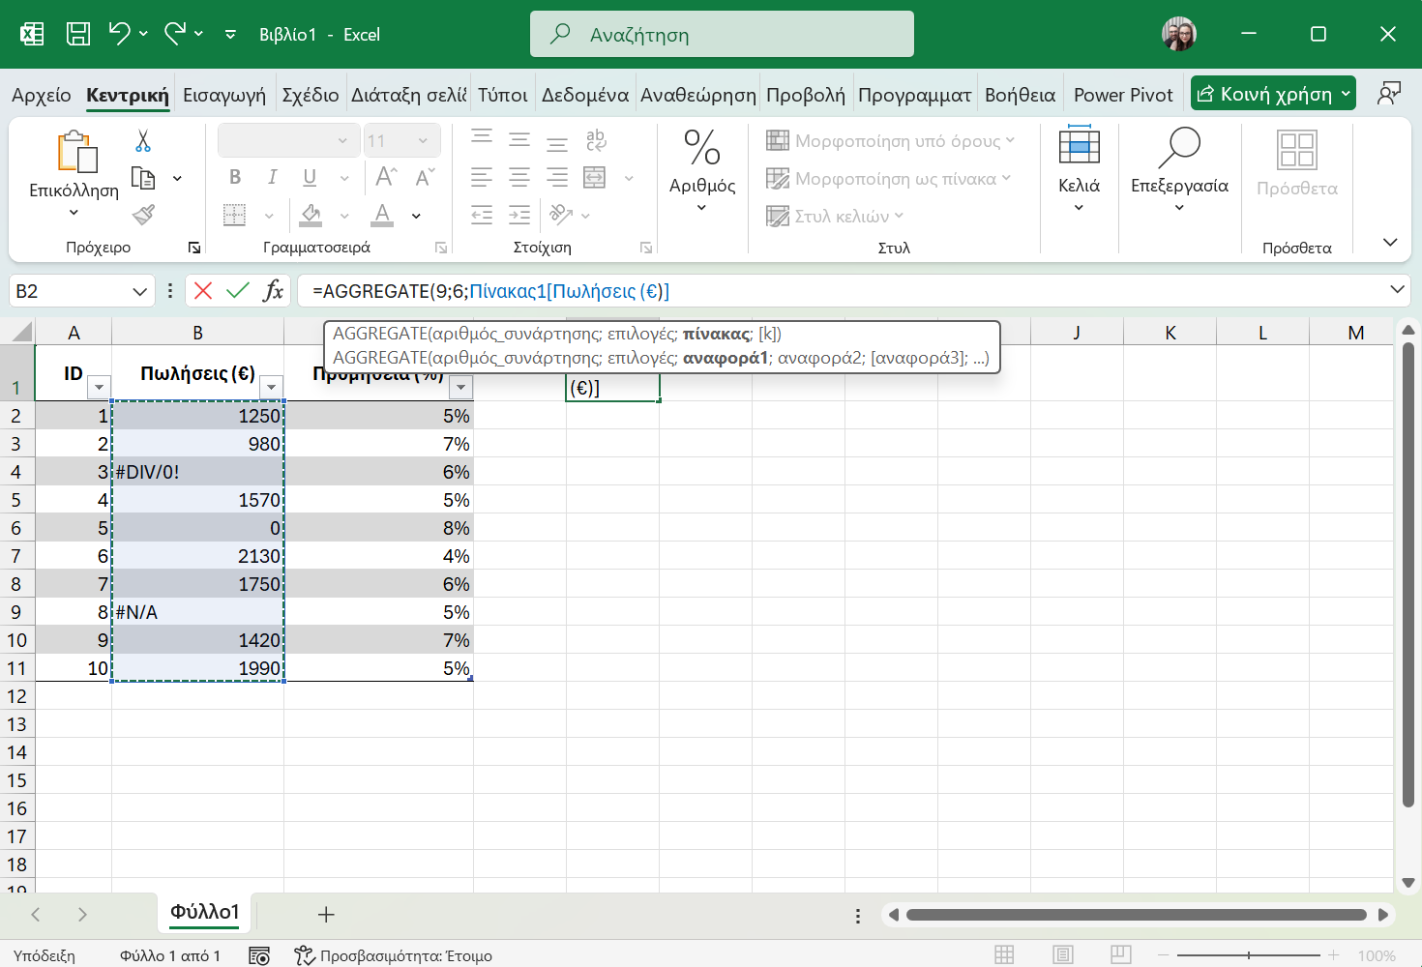Screen dimensions: 1422x967
Task: Toggle Page Break Preview view
Action: coord(1121,955)
